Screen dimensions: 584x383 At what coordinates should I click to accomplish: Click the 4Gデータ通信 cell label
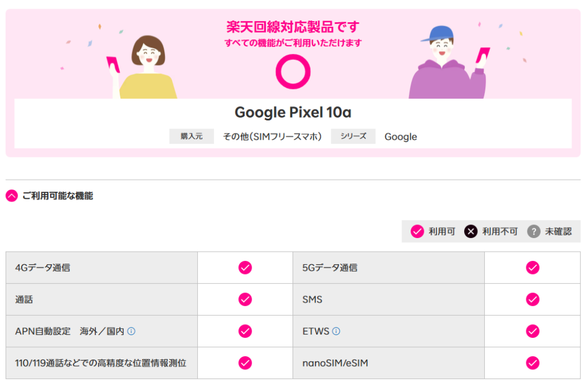[x=42, y=268]
